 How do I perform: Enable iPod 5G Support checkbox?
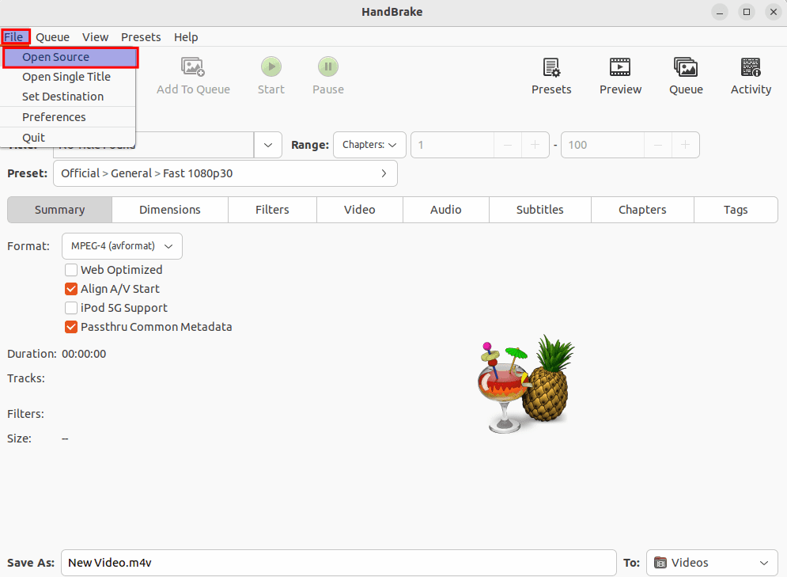click(71, 308)
